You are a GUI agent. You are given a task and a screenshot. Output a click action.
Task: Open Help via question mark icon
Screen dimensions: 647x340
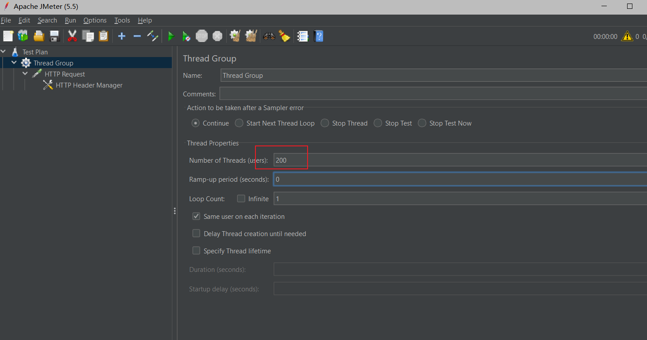pos(319,36)
